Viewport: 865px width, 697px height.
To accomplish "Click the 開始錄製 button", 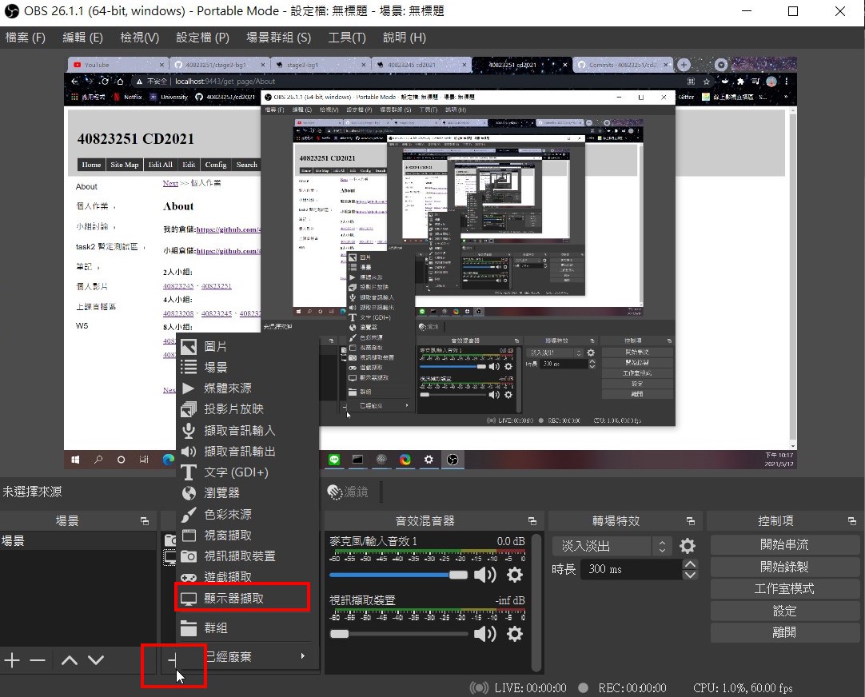I will tap(784, 567).
